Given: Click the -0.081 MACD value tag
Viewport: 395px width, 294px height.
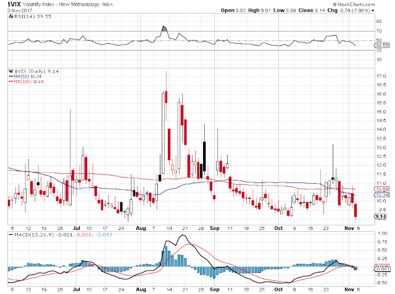Looking at the screenshot, I should 382,269.
